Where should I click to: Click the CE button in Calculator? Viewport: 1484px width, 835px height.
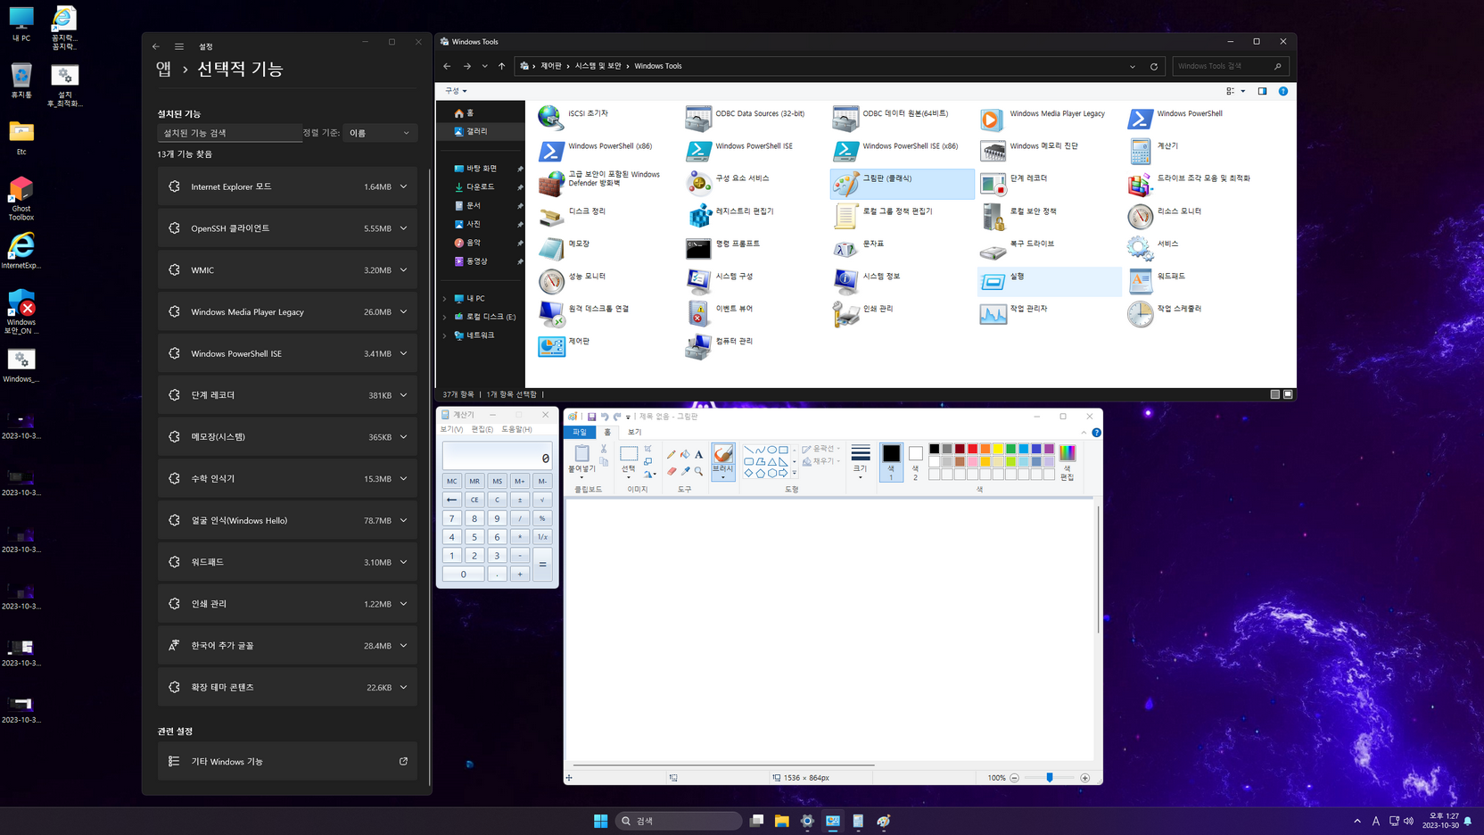[x=474, y=500]
